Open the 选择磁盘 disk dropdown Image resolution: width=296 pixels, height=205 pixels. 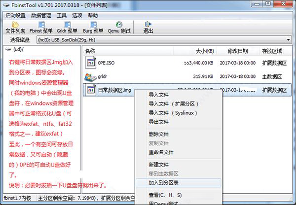(164, 40)
